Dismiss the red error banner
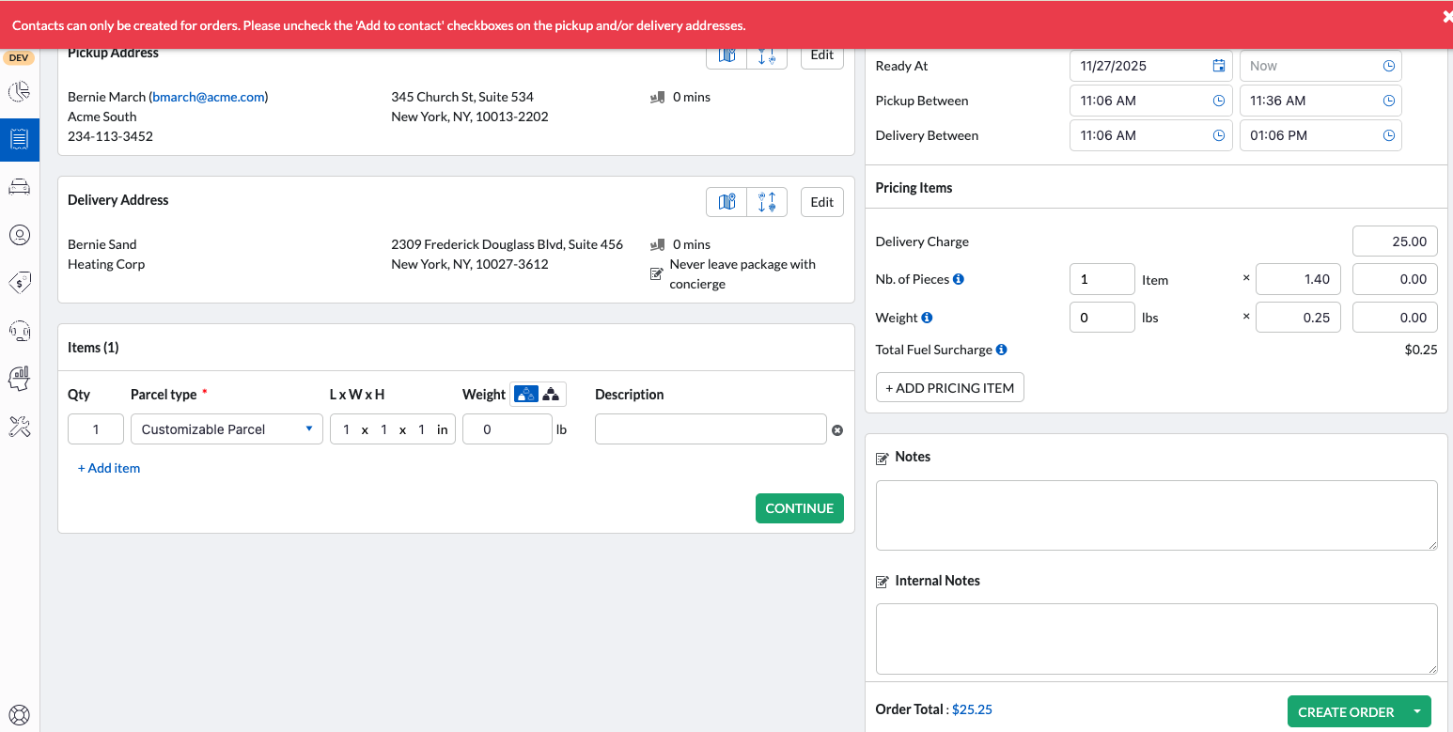This screenshot has width=1453, height=732. 1447,16
